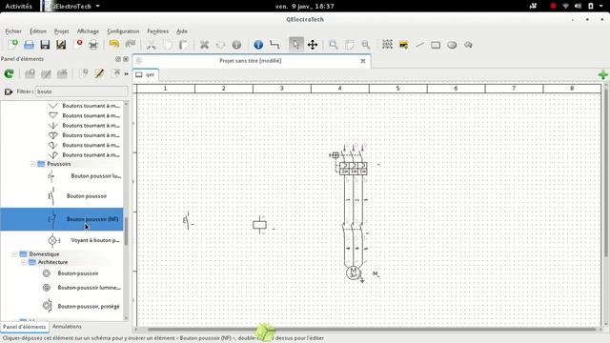Undo last action with yellow arrow
610x343 pixels.
(x=114, y=45)
